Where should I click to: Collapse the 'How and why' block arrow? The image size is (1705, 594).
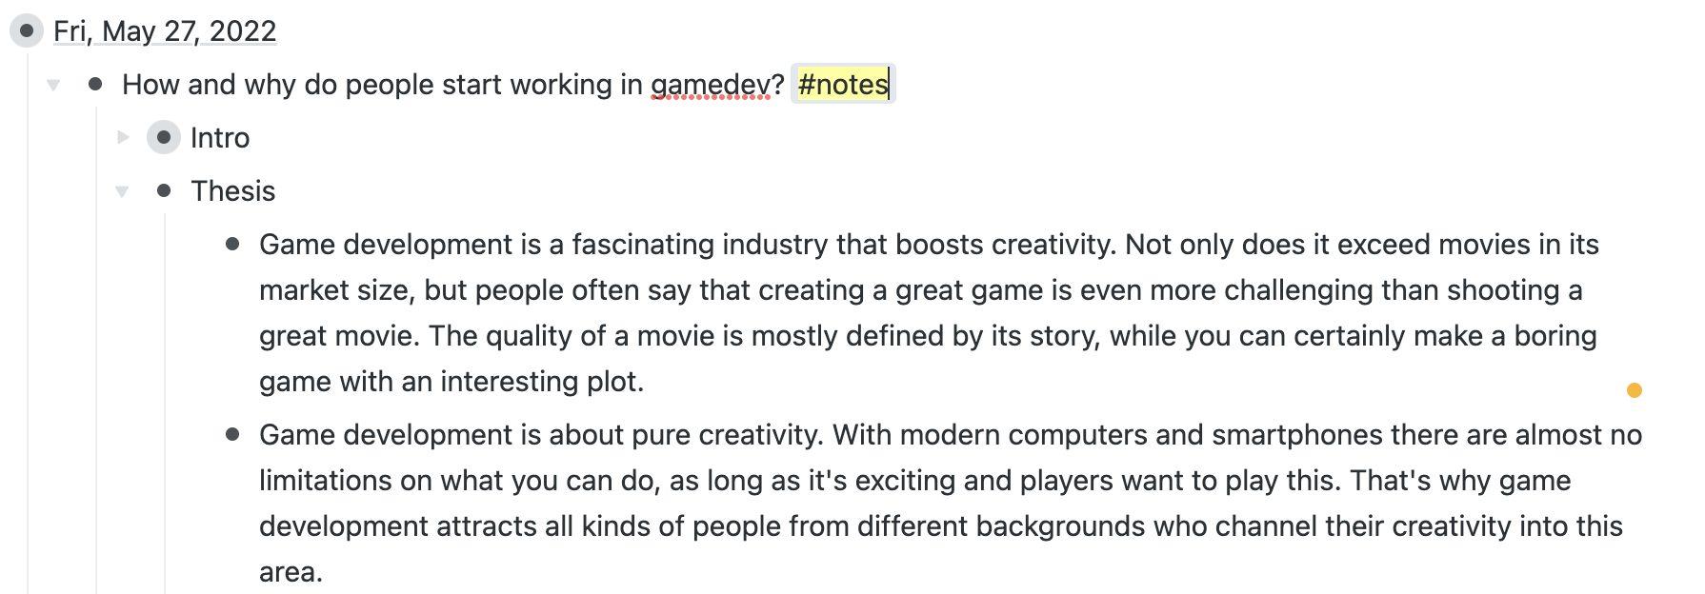tap(53, 85)
